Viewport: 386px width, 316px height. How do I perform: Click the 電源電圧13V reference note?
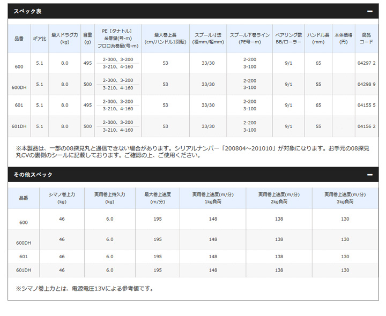[85, 288]
